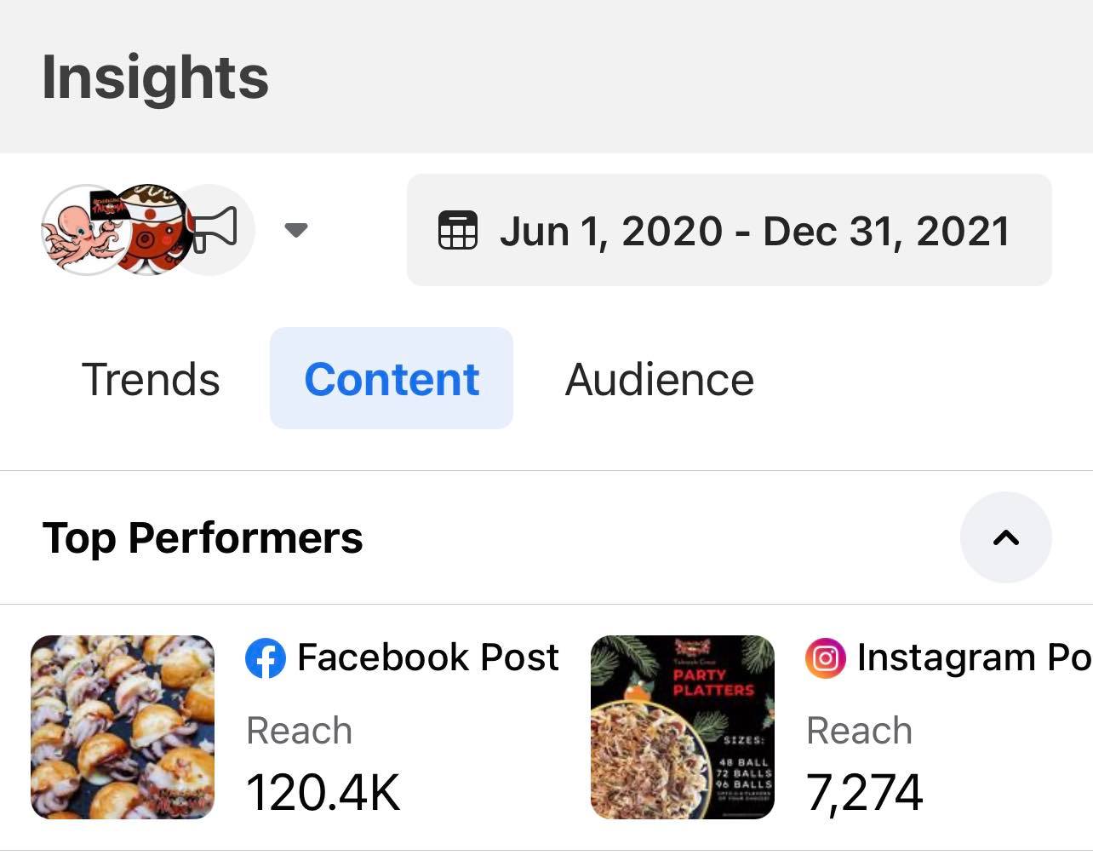This screenshot has width=1093, height=867.
Task: Click the Facebook logo icon
Action: click(266, 658)
